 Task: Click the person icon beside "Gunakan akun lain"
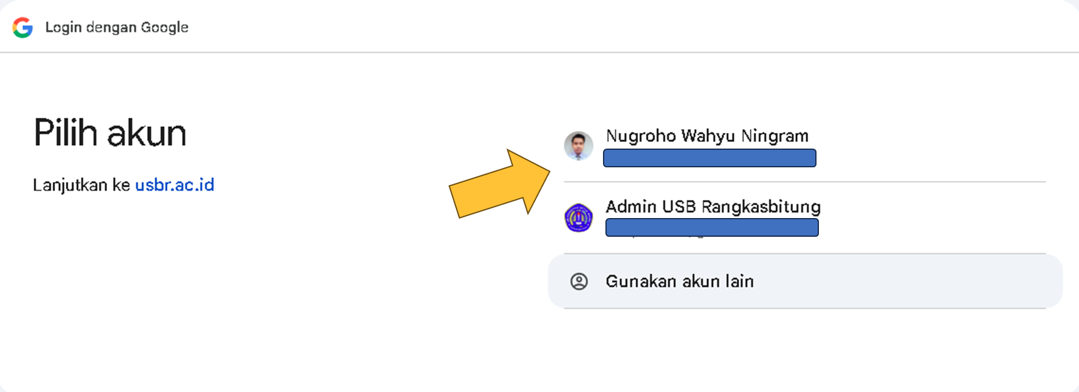coord(579,281)
